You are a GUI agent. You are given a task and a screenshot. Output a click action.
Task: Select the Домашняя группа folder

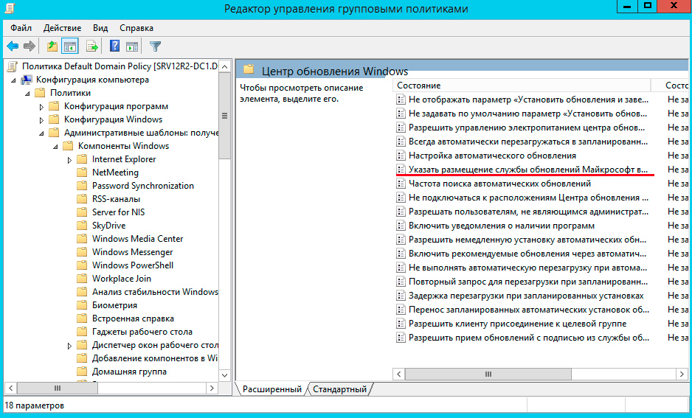[x=129, y=372]
